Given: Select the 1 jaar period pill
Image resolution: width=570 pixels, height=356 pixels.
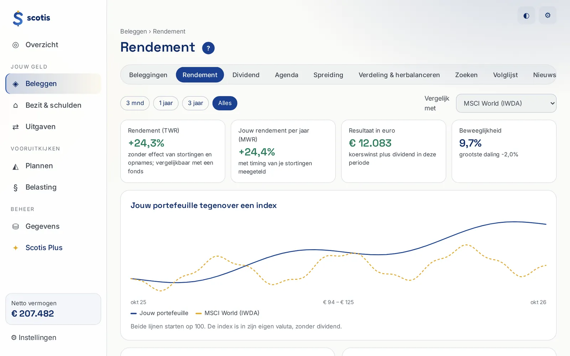Looking at the screenshot, I should tap(166, 103).
